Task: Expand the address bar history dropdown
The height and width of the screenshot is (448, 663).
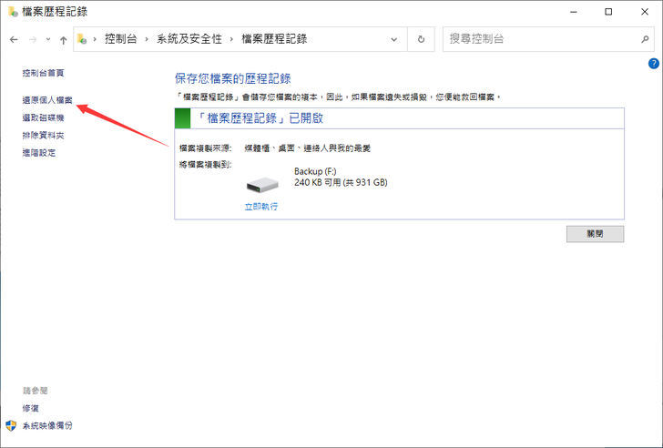Action: (x=393, y=40)
